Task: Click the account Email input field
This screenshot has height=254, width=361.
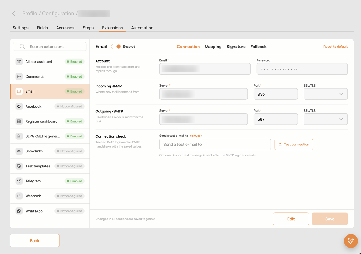Action: click(x=205, y=69)
